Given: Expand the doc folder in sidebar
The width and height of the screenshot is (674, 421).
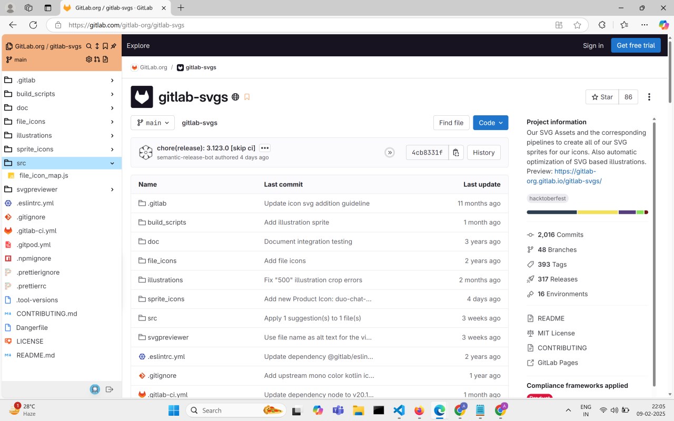Looking at the screenshot, I should pos(112,108).
